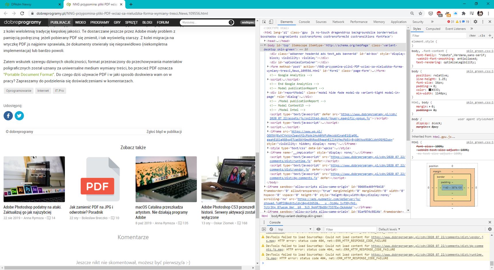Click the Pocket extension icon
The image size is (494, 270).
point(431,13)
